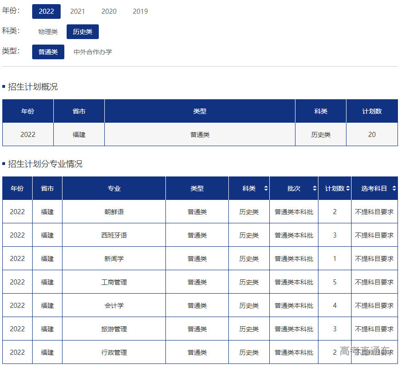Select the 会计学 major cell
Viewport: 403px width, 369px height.
click(113, 305)
